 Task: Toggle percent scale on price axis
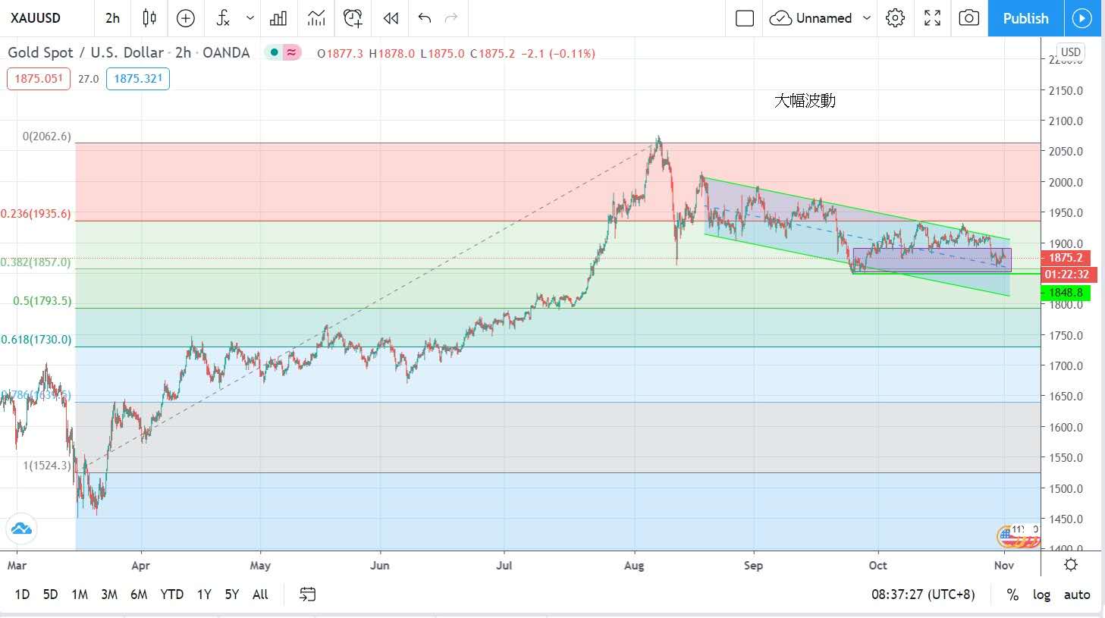(x=1012, y=594)
